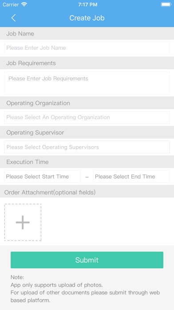Choose the Start Time picker field
Screen dimensions: 174x310
(43, 176)
